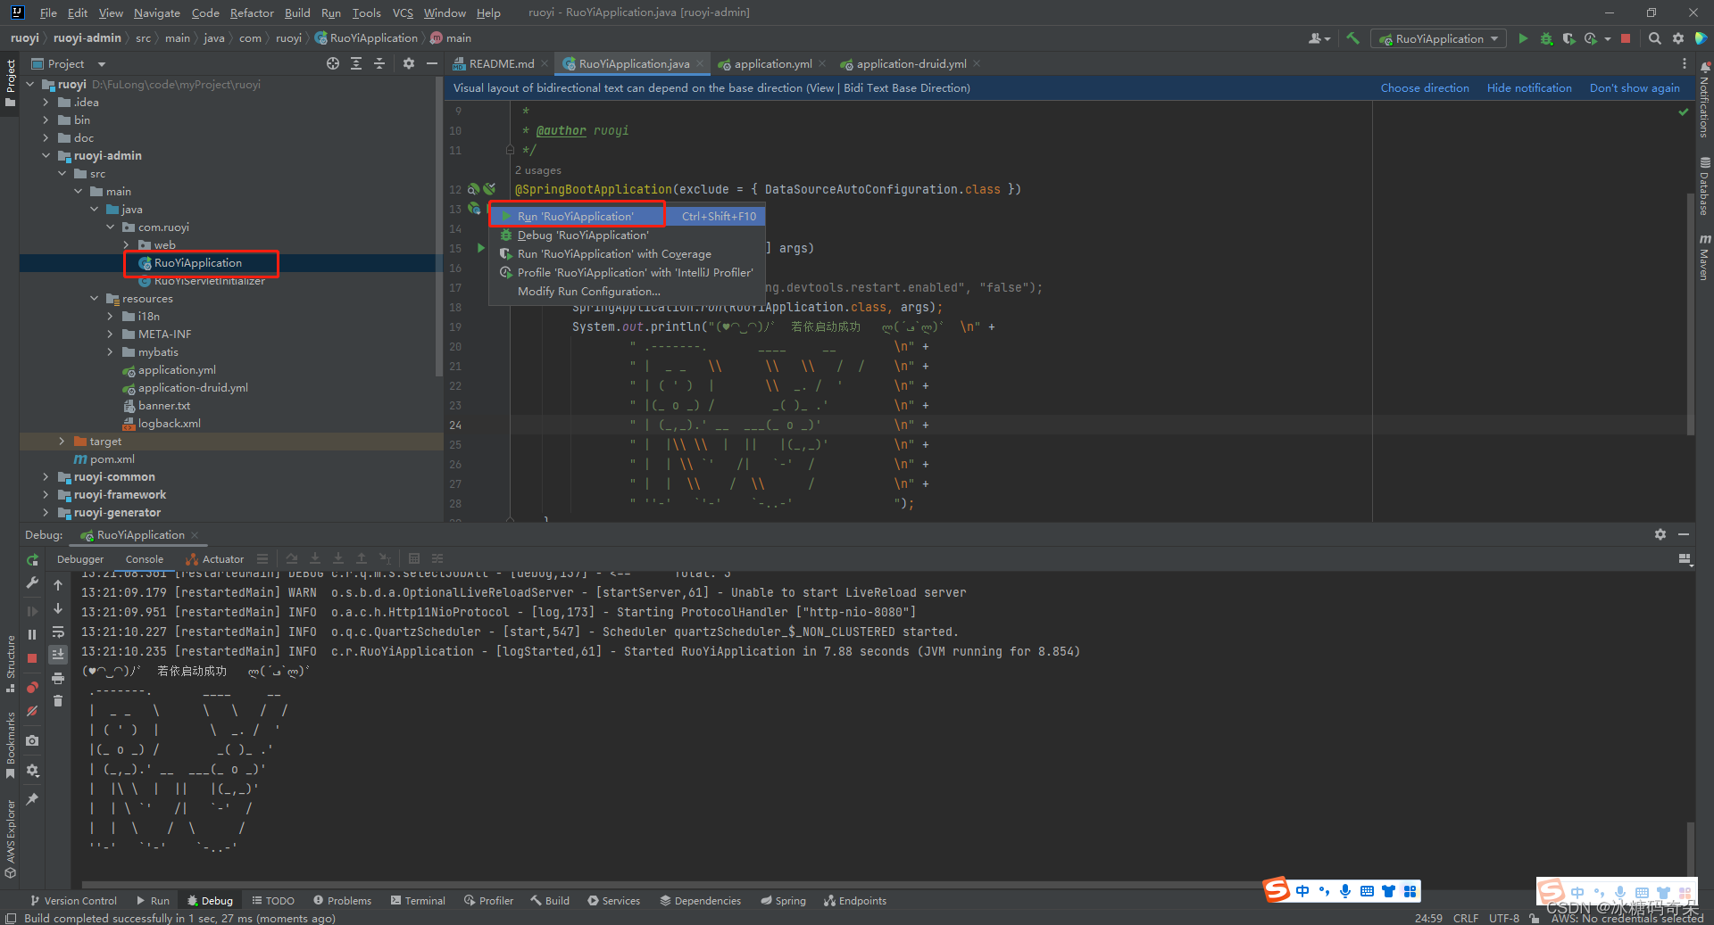Open the Bookmarks tool window
Screen dimensions: 1714x925
coord(10,744)
